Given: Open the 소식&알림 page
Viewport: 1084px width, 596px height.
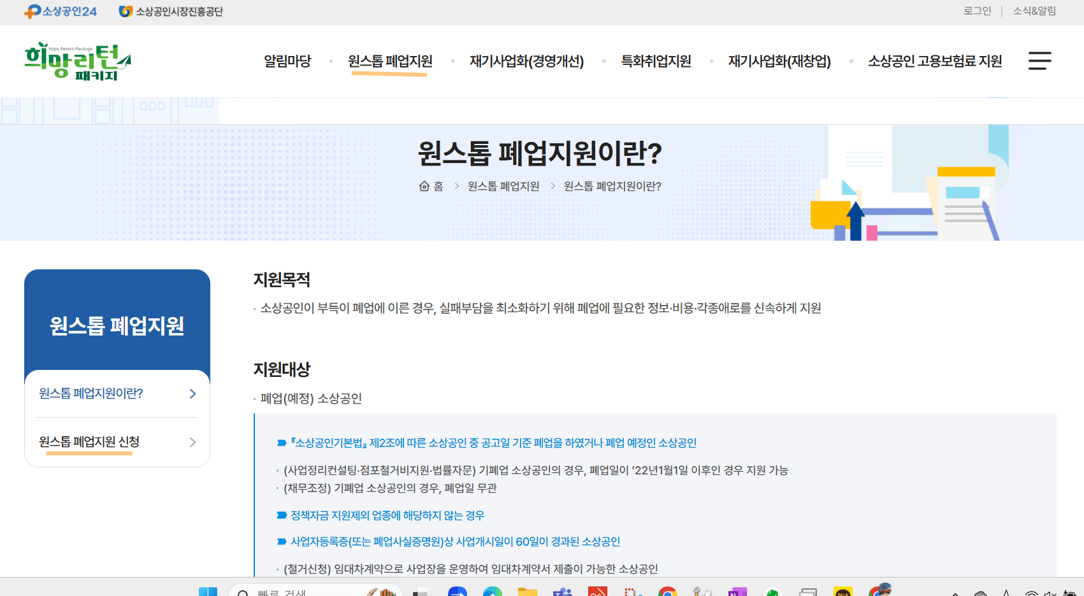Looking at the screenshot, I should pos(1034,11).
